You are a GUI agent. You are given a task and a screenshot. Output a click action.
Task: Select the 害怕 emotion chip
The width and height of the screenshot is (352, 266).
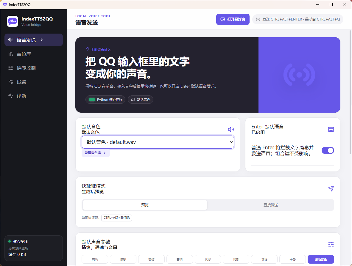pos(180,259)
